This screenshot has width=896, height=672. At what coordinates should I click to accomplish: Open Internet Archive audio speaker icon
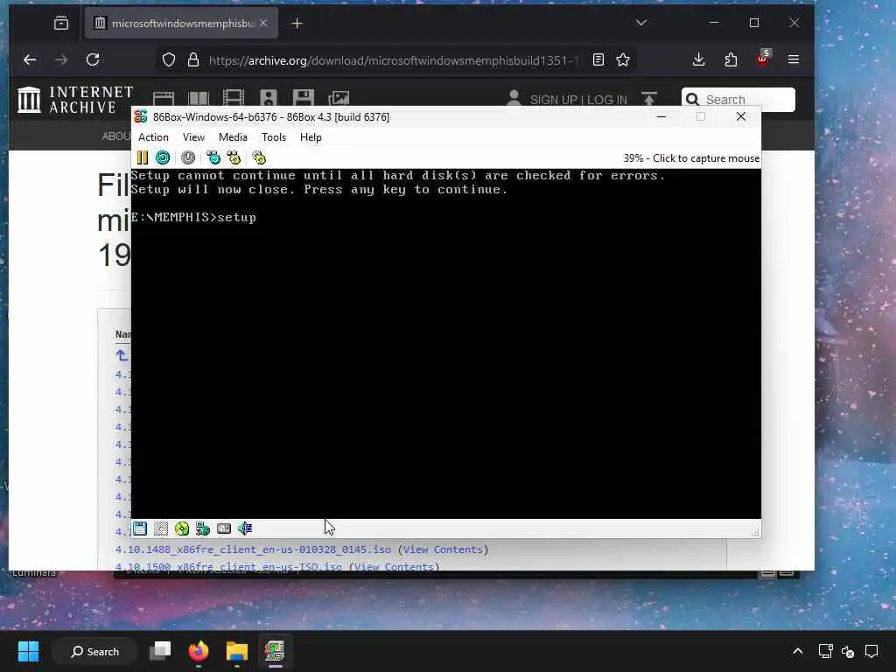(x=268, y=98)
